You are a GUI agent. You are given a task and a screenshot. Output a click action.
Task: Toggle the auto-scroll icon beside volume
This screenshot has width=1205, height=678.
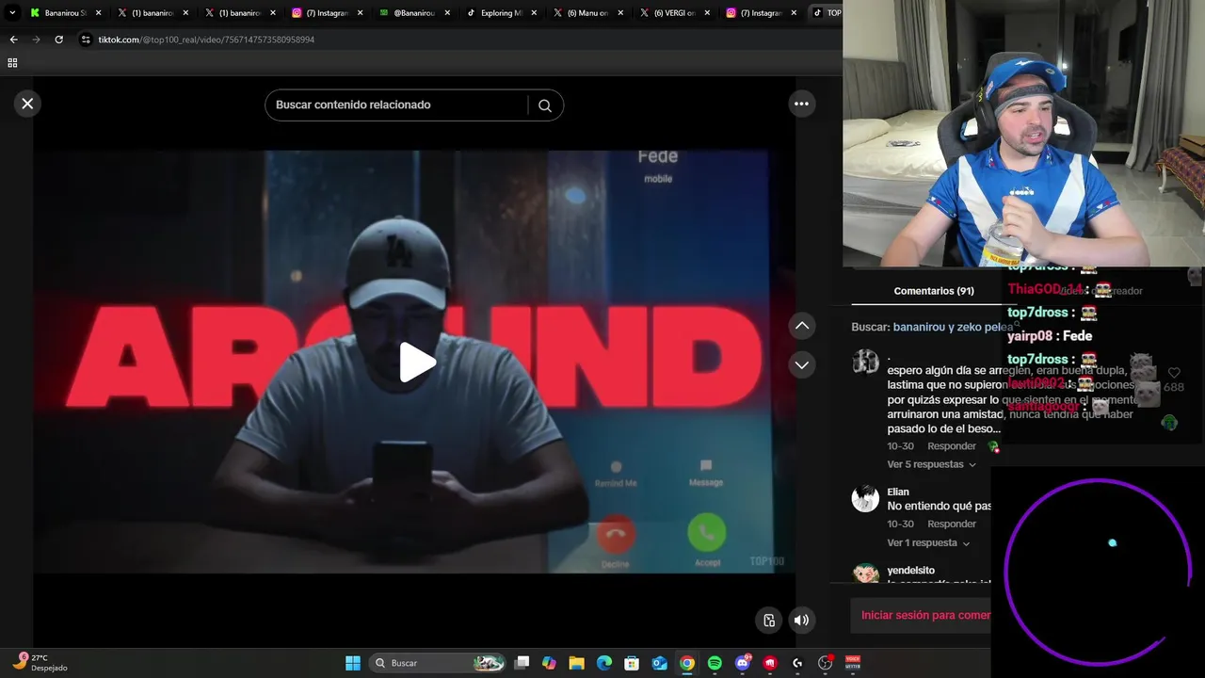(x=769, y=620)
